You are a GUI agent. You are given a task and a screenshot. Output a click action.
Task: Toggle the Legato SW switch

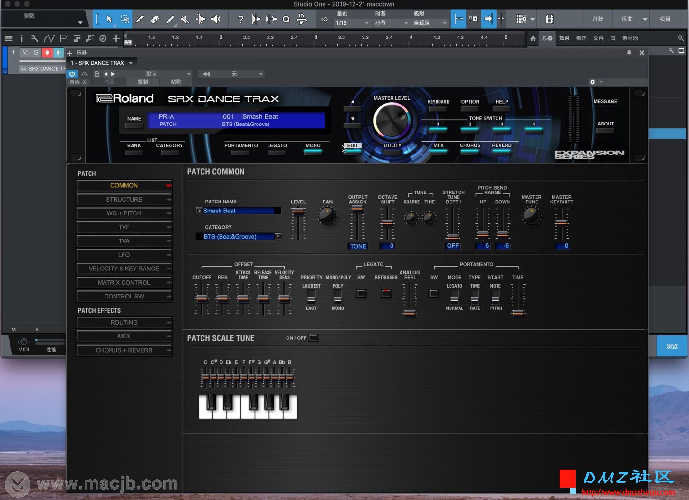[x=361, y=293]
